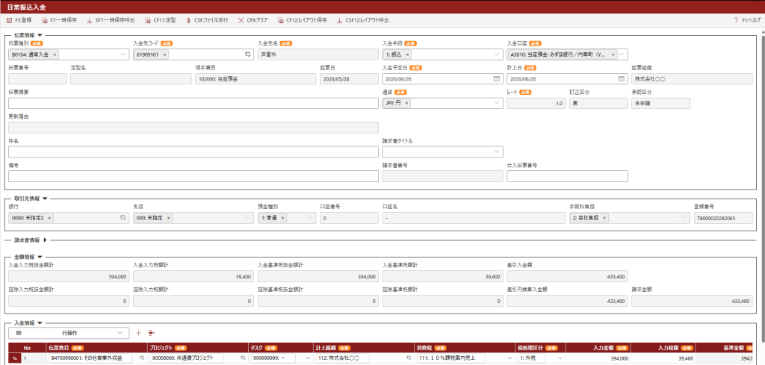765x365 pixels.
Task: Click the 相手費目 value 102000: 当座預金
Action: coord(255,78)
